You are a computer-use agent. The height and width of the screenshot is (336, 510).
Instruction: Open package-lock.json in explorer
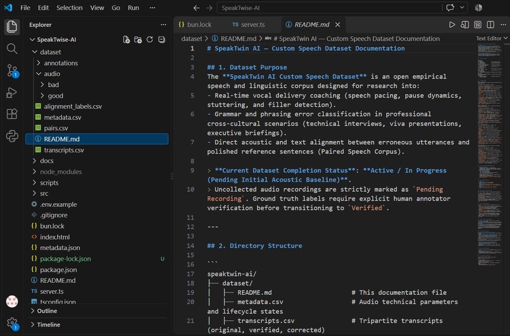pos(65,259)
